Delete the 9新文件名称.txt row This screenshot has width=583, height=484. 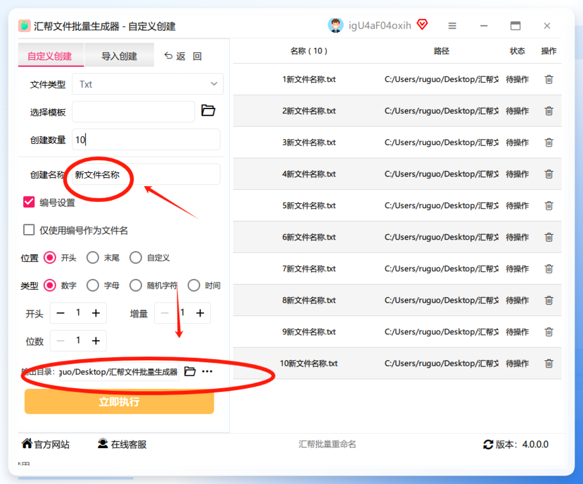pyautogui.click(x=549, y=332)
